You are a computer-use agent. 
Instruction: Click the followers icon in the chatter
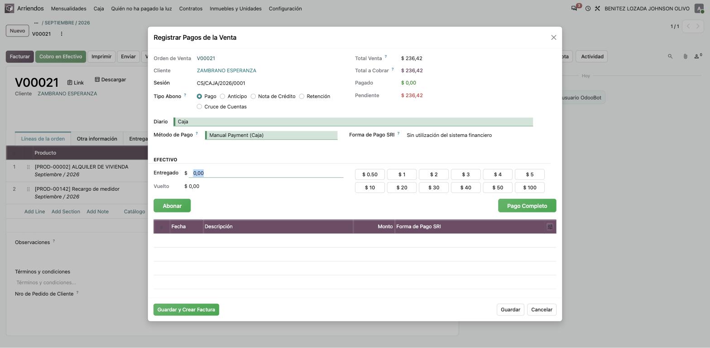698,56
